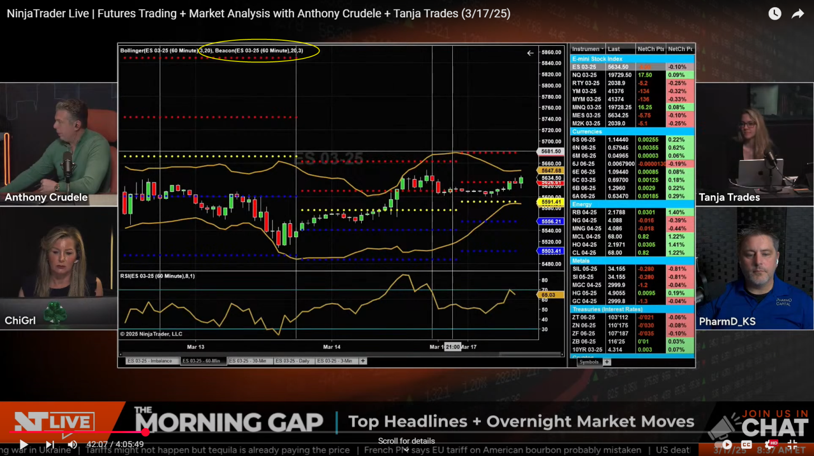
Task: Select the 6J 06-25 currency row
Action: 632,164
